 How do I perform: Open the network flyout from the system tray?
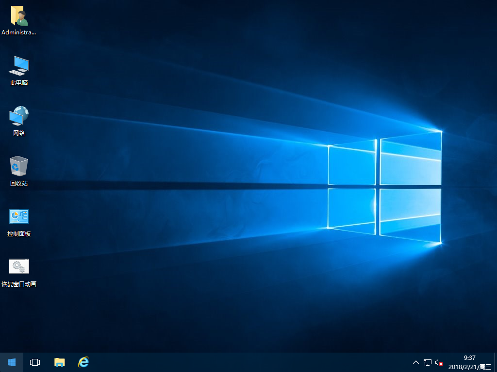(428, 362)
